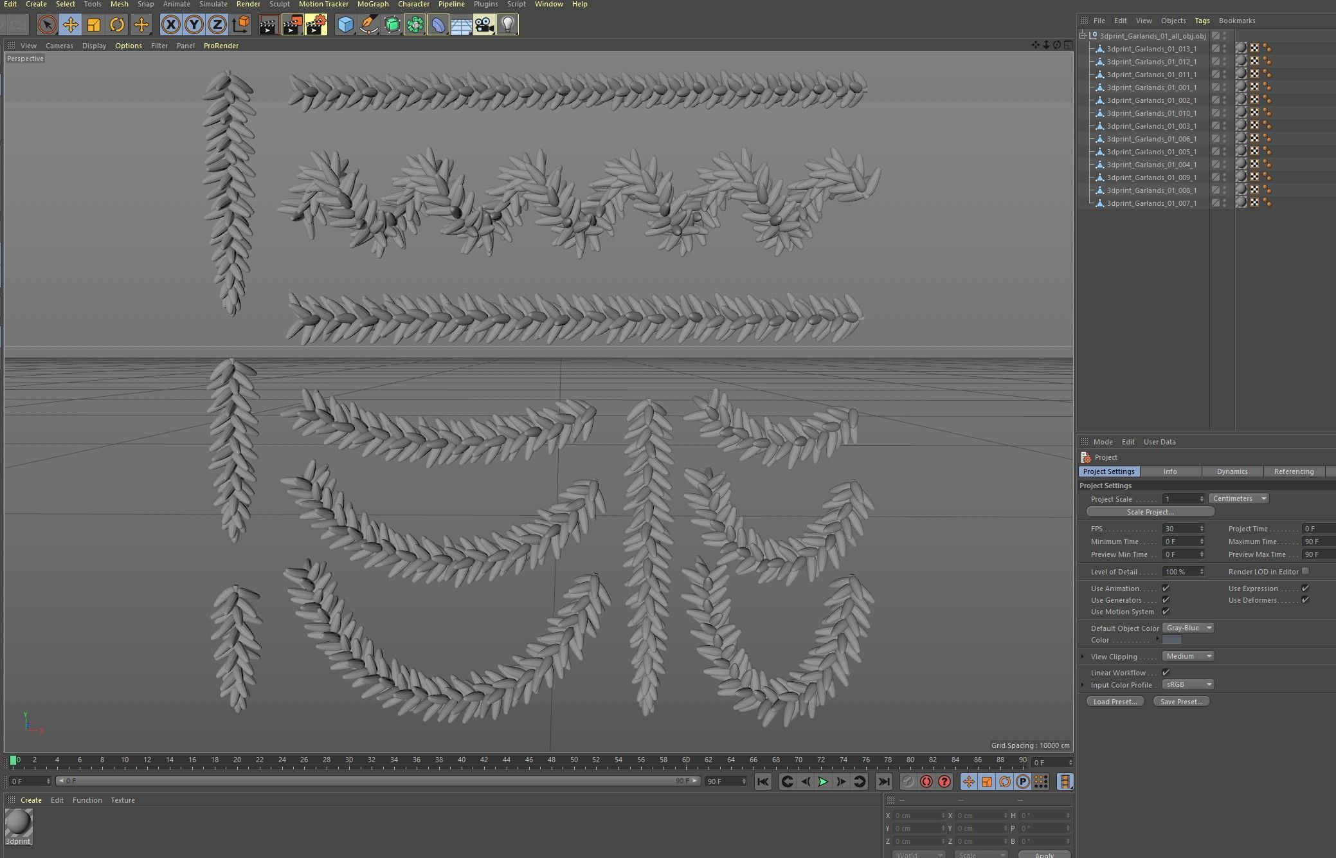Switch to the Dynamics tab
Screen dimensions: 1336x858
pos(1232,471)
